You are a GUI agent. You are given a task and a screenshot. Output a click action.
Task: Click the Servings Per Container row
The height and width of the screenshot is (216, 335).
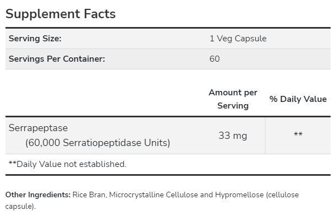coord(168,59)
